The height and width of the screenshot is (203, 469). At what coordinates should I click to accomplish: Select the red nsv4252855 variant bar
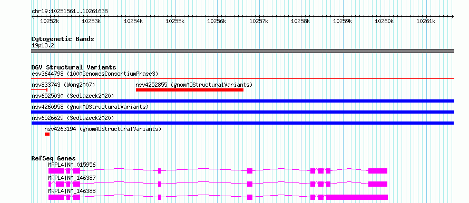coord(190,90)
